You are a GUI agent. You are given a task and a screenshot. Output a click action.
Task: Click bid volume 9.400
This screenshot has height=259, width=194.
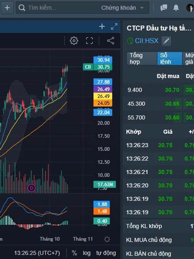coord(135,90)
